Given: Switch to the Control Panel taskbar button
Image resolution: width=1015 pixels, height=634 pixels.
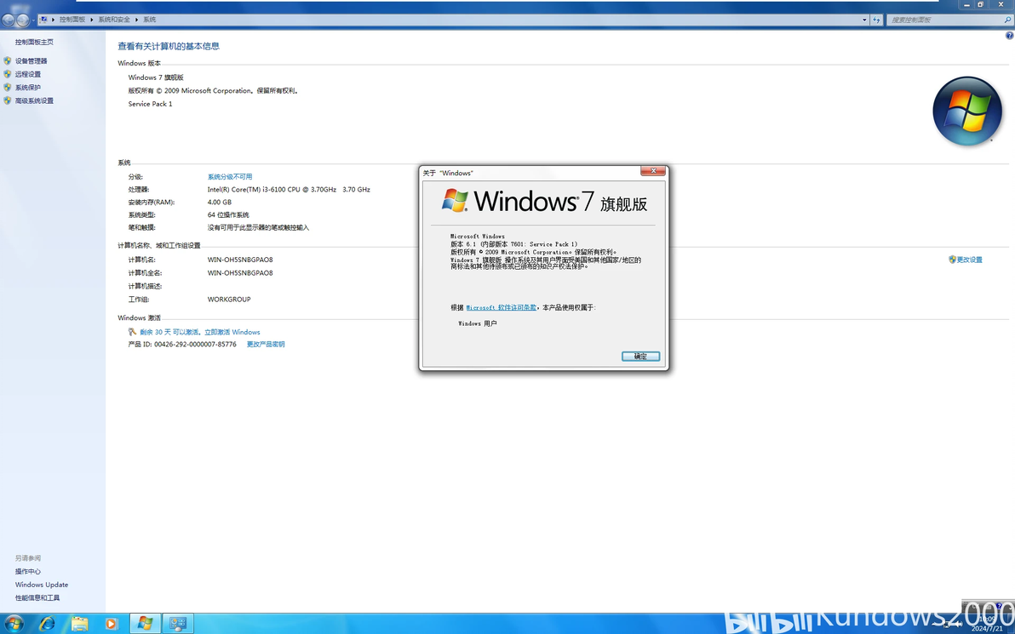Looking at the screenshot, I should tap(177, 624).
